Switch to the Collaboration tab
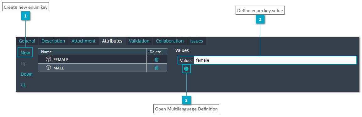Viewport: 362px width, 117px height. point(170,41)
